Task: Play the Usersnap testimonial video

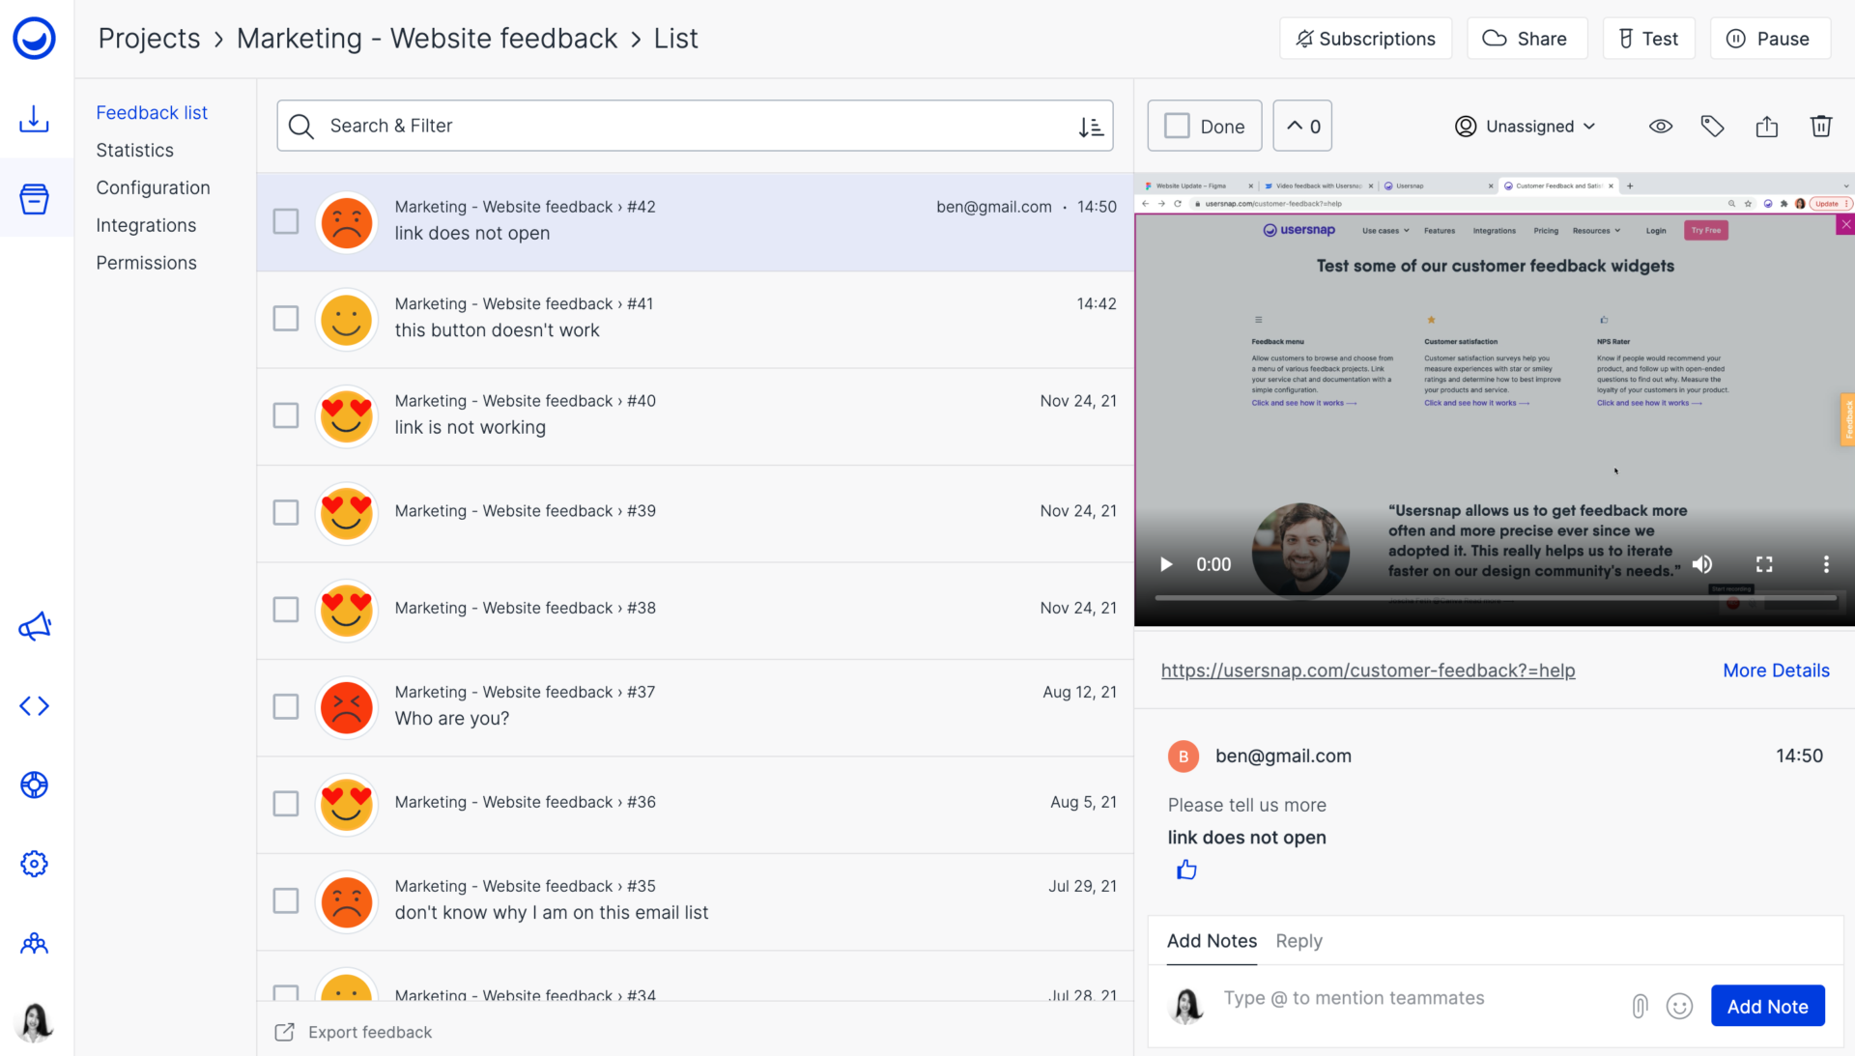Action: coord(1166,564)
